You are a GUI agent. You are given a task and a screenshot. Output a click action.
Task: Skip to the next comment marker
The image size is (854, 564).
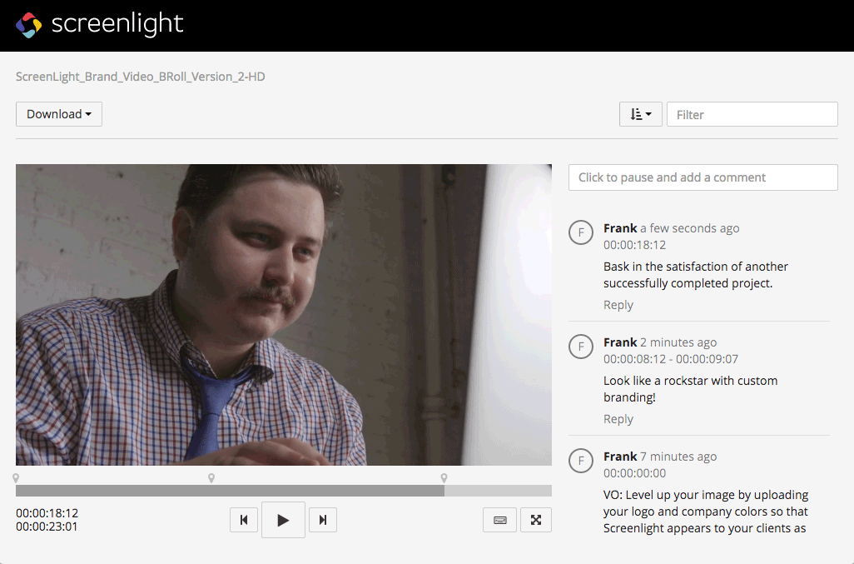point(323,520)
